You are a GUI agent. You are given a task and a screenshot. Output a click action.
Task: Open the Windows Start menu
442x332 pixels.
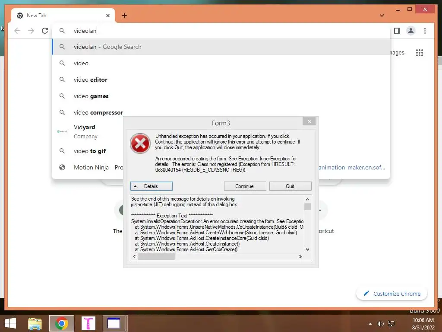tap(10, 323)
